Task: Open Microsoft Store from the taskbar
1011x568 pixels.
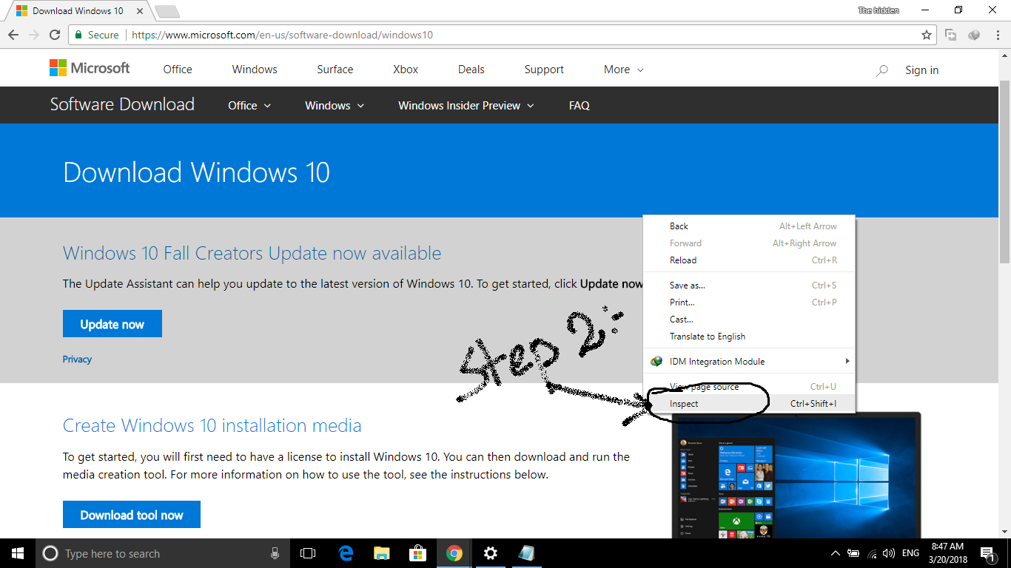Action: (x=418, y=553)
